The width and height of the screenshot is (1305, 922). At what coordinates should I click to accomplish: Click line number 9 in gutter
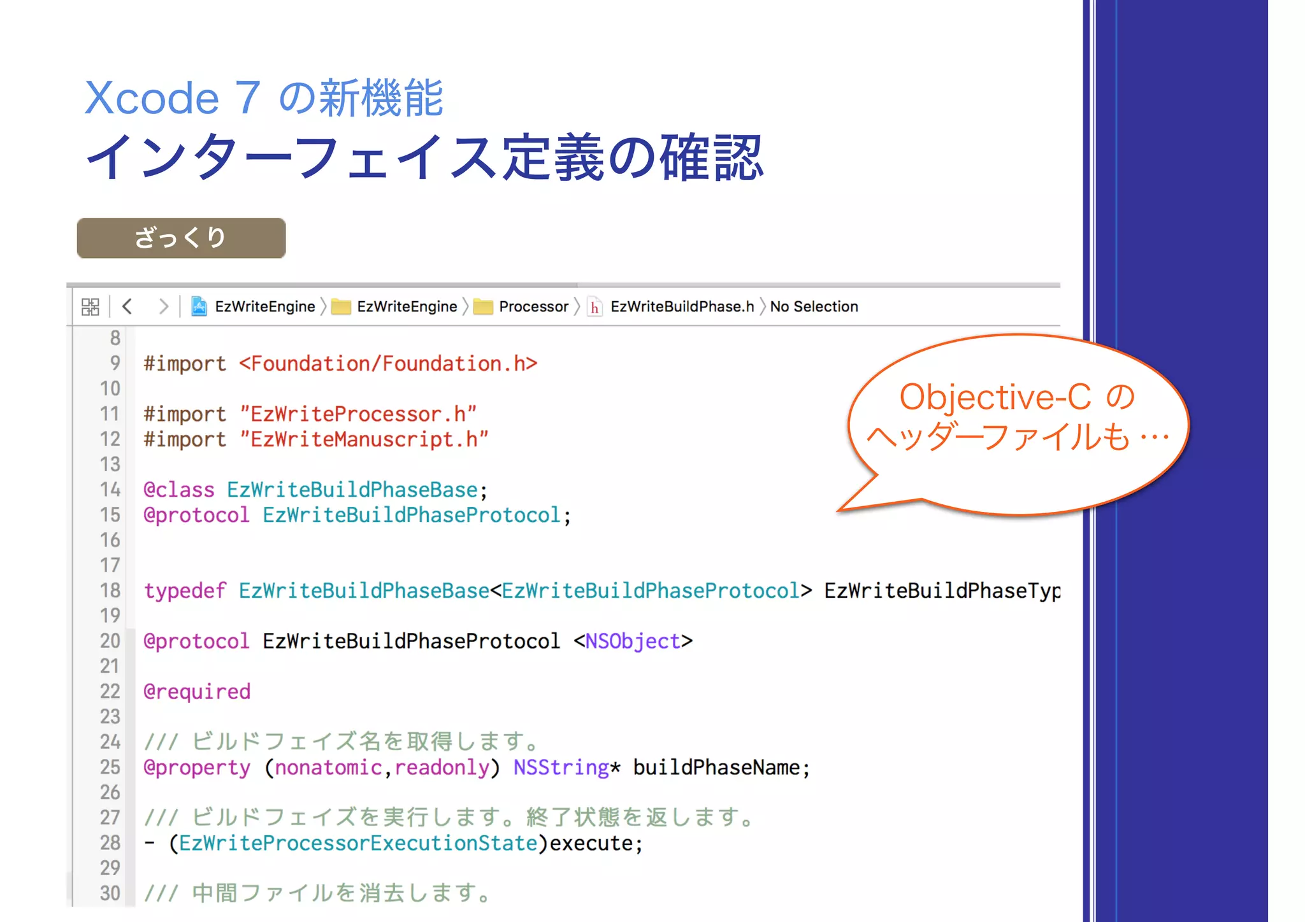(115, 364)
